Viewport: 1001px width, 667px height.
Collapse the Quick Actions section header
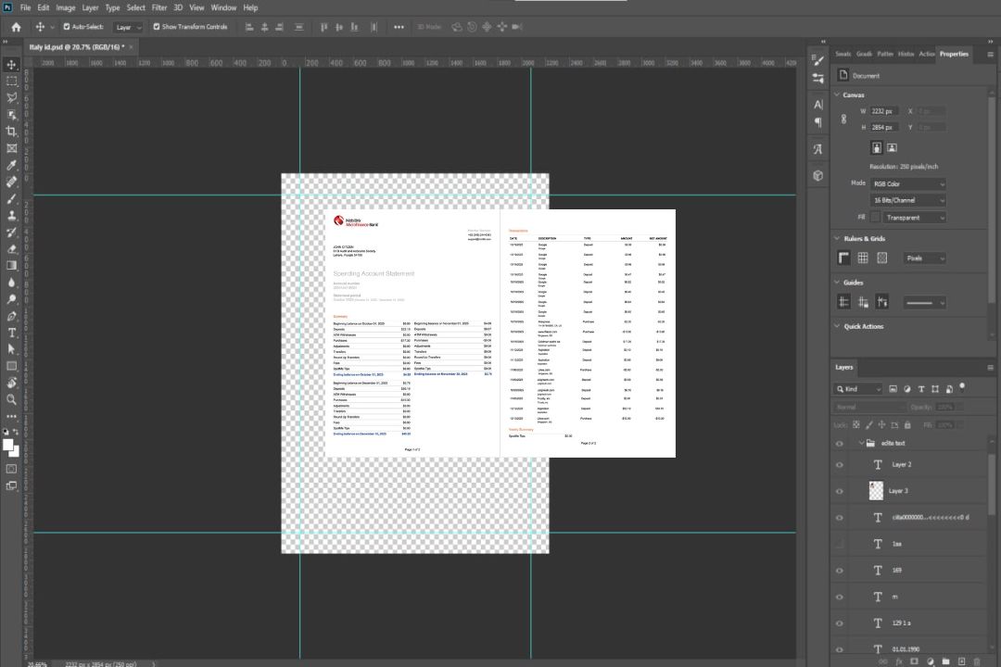(863, 326)
